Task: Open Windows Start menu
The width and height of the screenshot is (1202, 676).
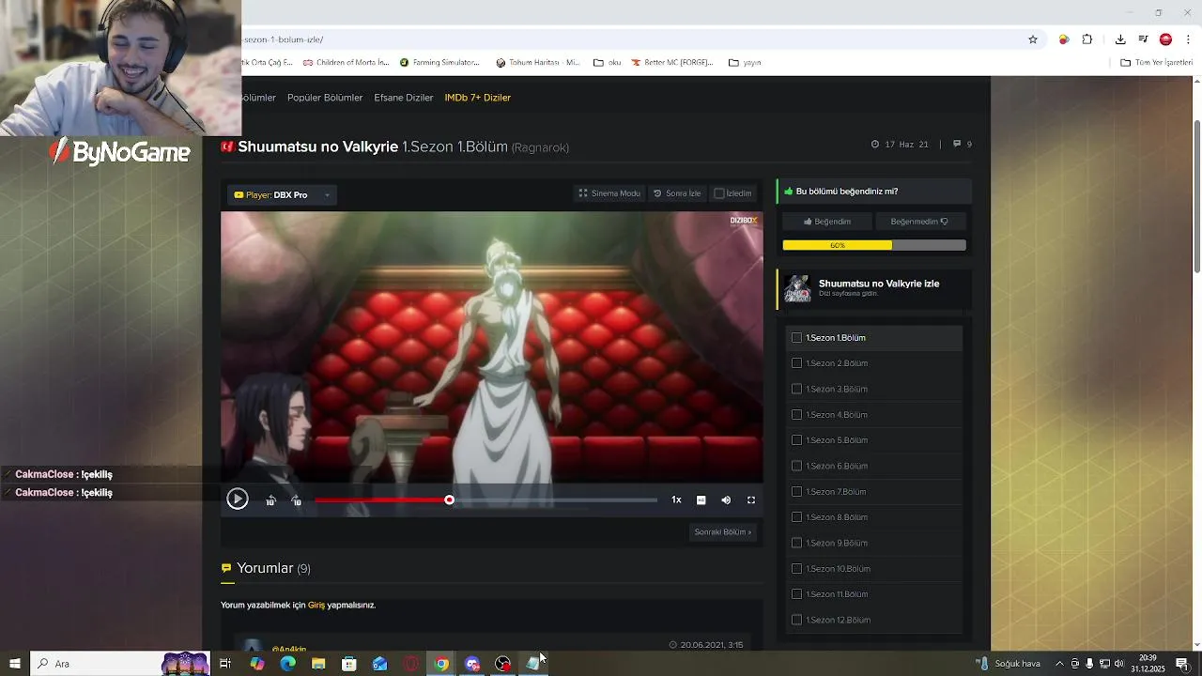Action: point(14,664)
